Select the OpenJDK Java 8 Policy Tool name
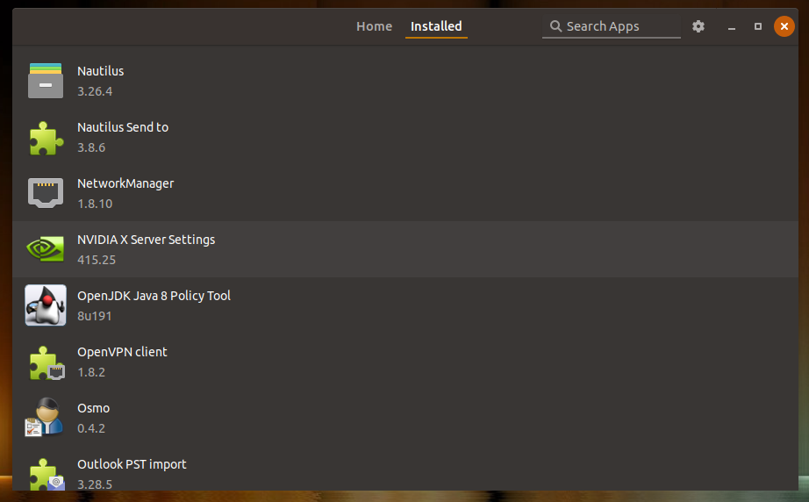Screen dimensions: 809x502 (154, 296)
